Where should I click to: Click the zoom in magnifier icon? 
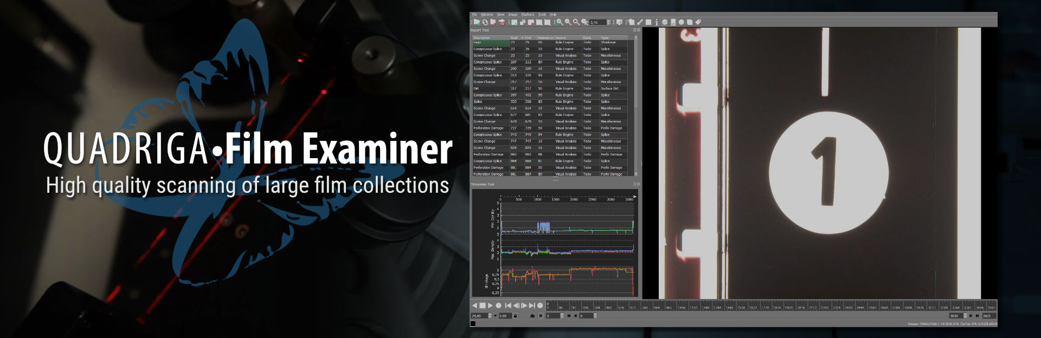(560, 22)
